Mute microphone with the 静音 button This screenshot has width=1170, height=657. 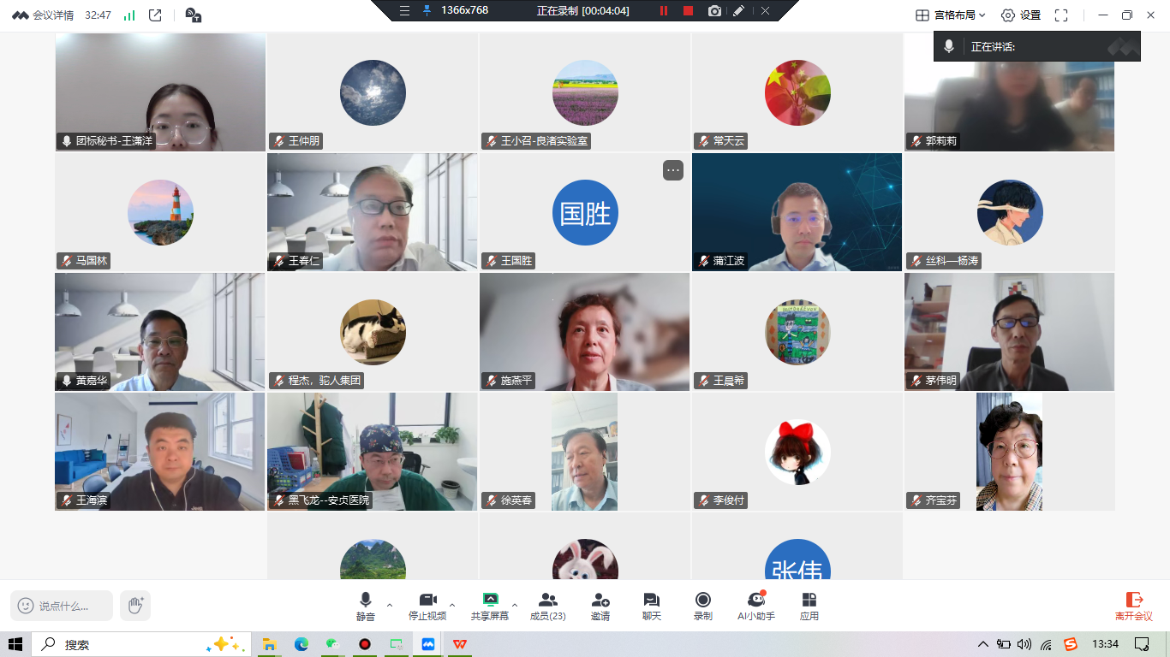pos(366,606)
